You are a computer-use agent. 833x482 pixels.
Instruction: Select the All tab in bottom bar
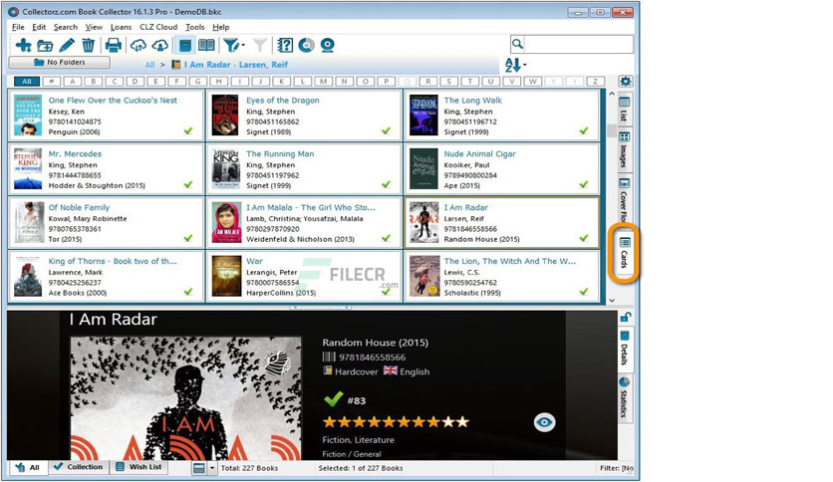[x=28, y=468]
